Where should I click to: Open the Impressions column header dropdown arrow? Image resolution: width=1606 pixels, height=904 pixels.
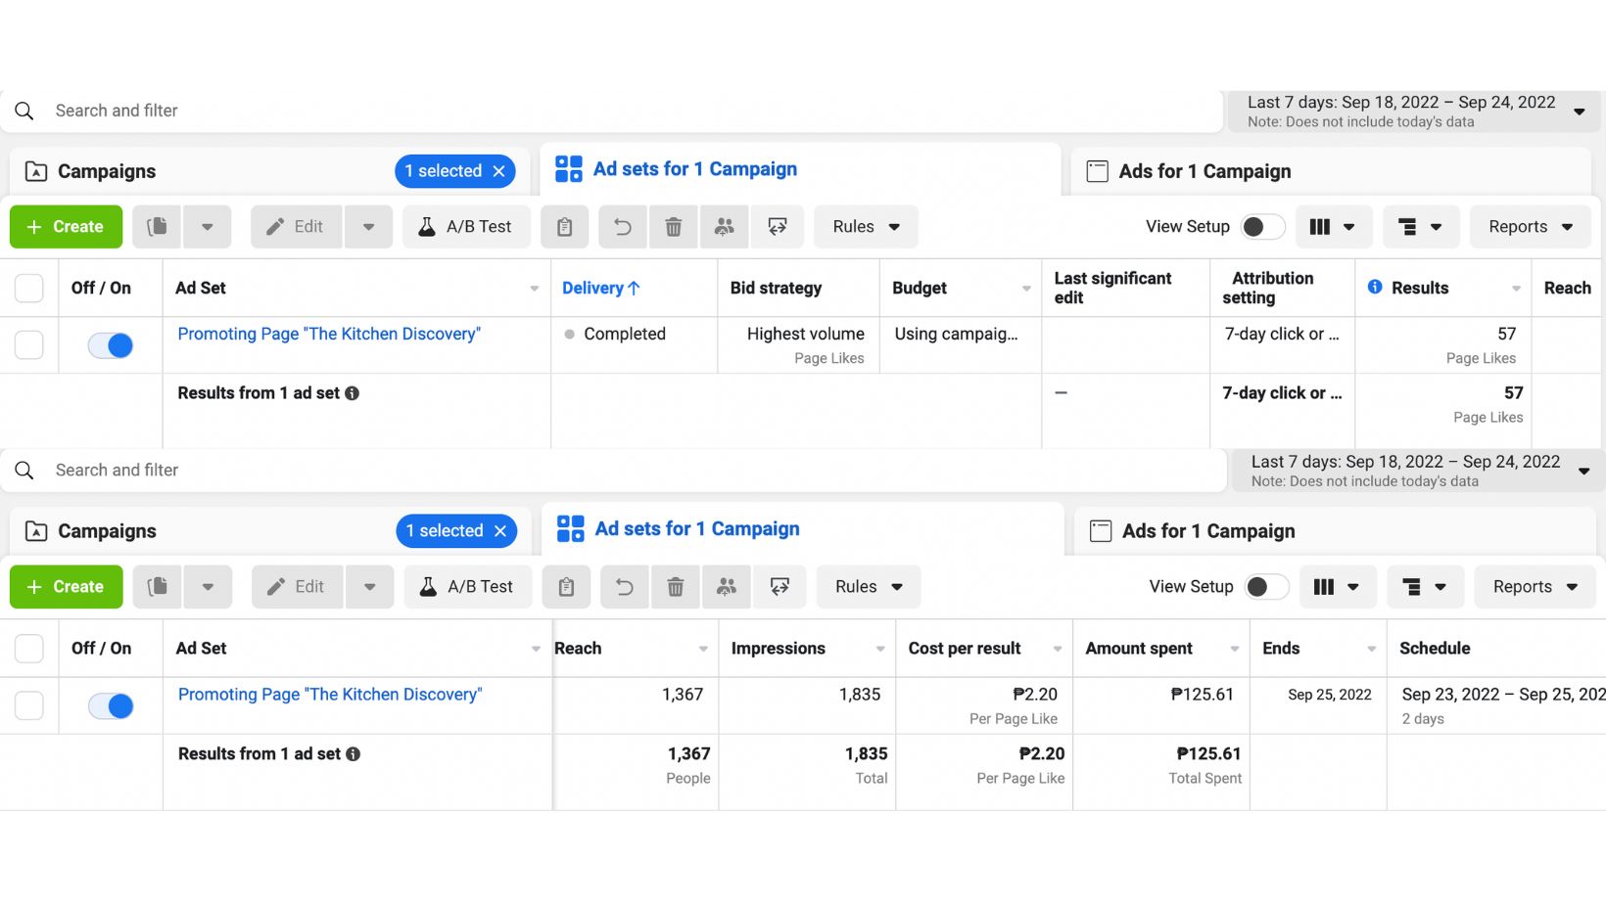[880, 649]
